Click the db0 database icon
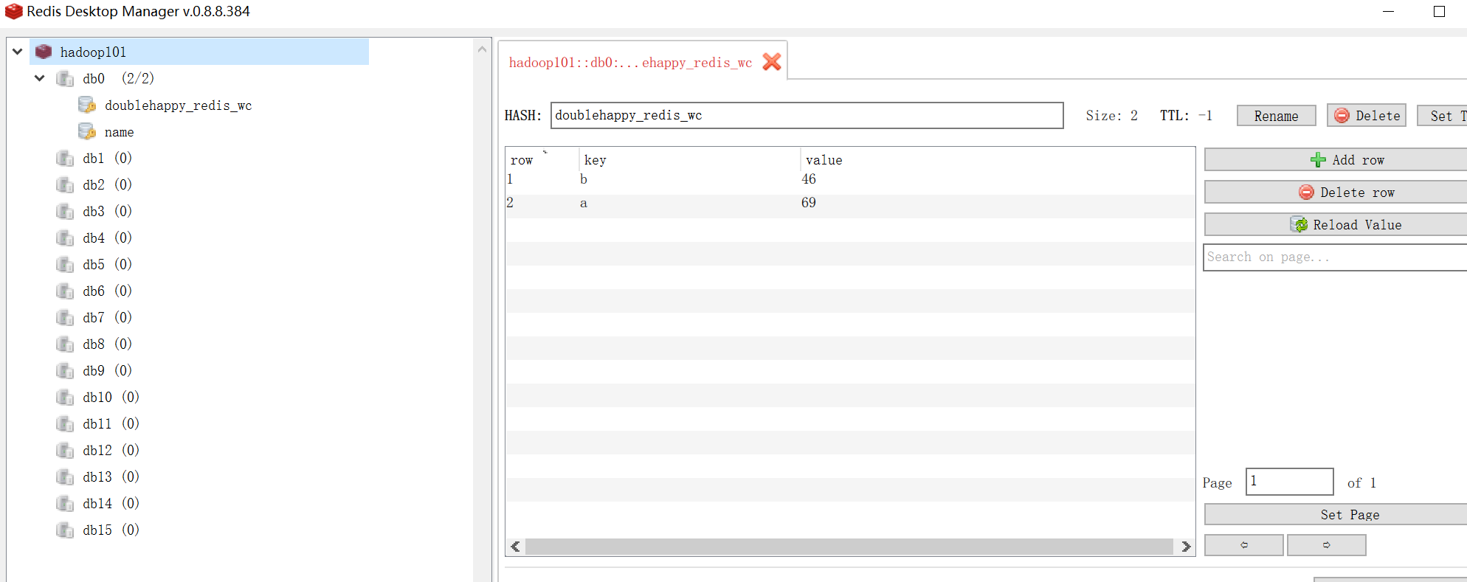Viewport: 1467px width, 582px height. (65, 78)
